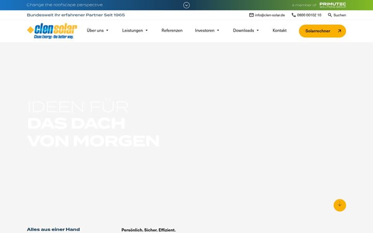
Task: Go to the Kontakt page
Action: 280,31
